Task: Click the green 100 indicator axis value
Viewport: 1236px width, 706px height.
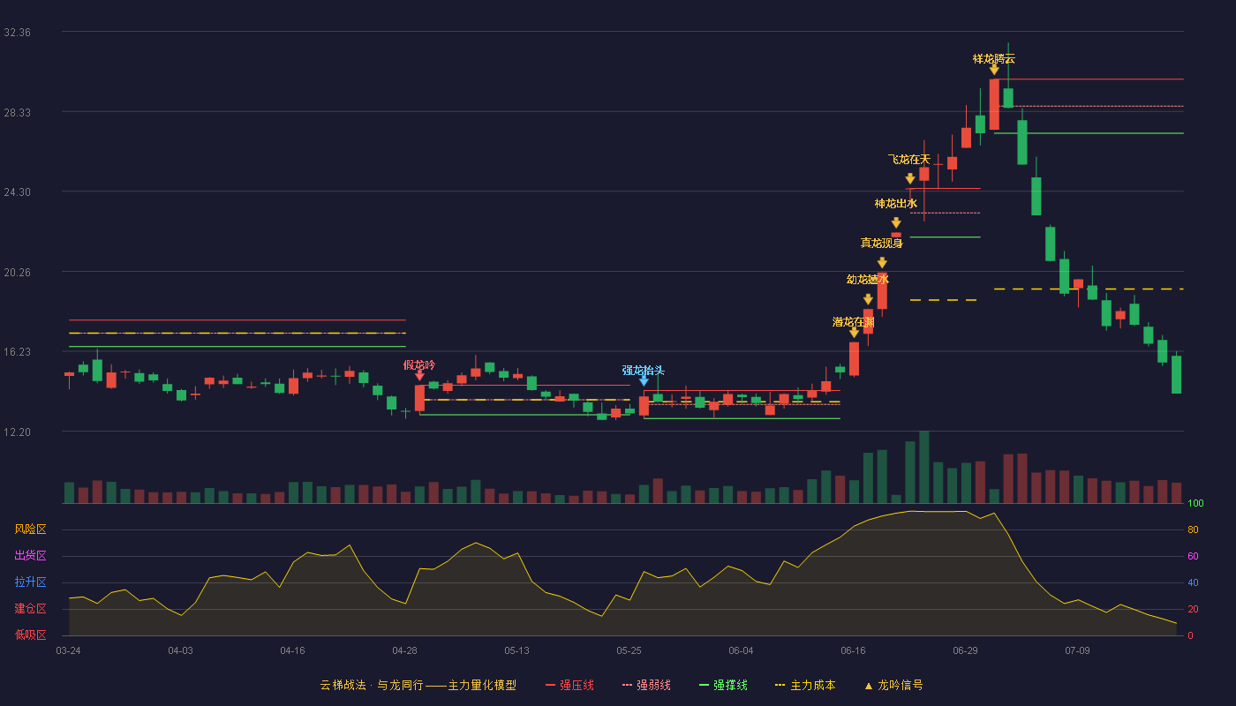Action: (x=1195, y=504)
